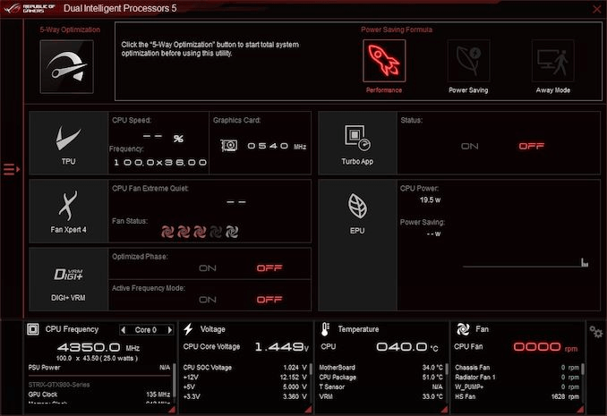Select the Performance rocket mode
The image size is (607, 416).
coord(384,61)
